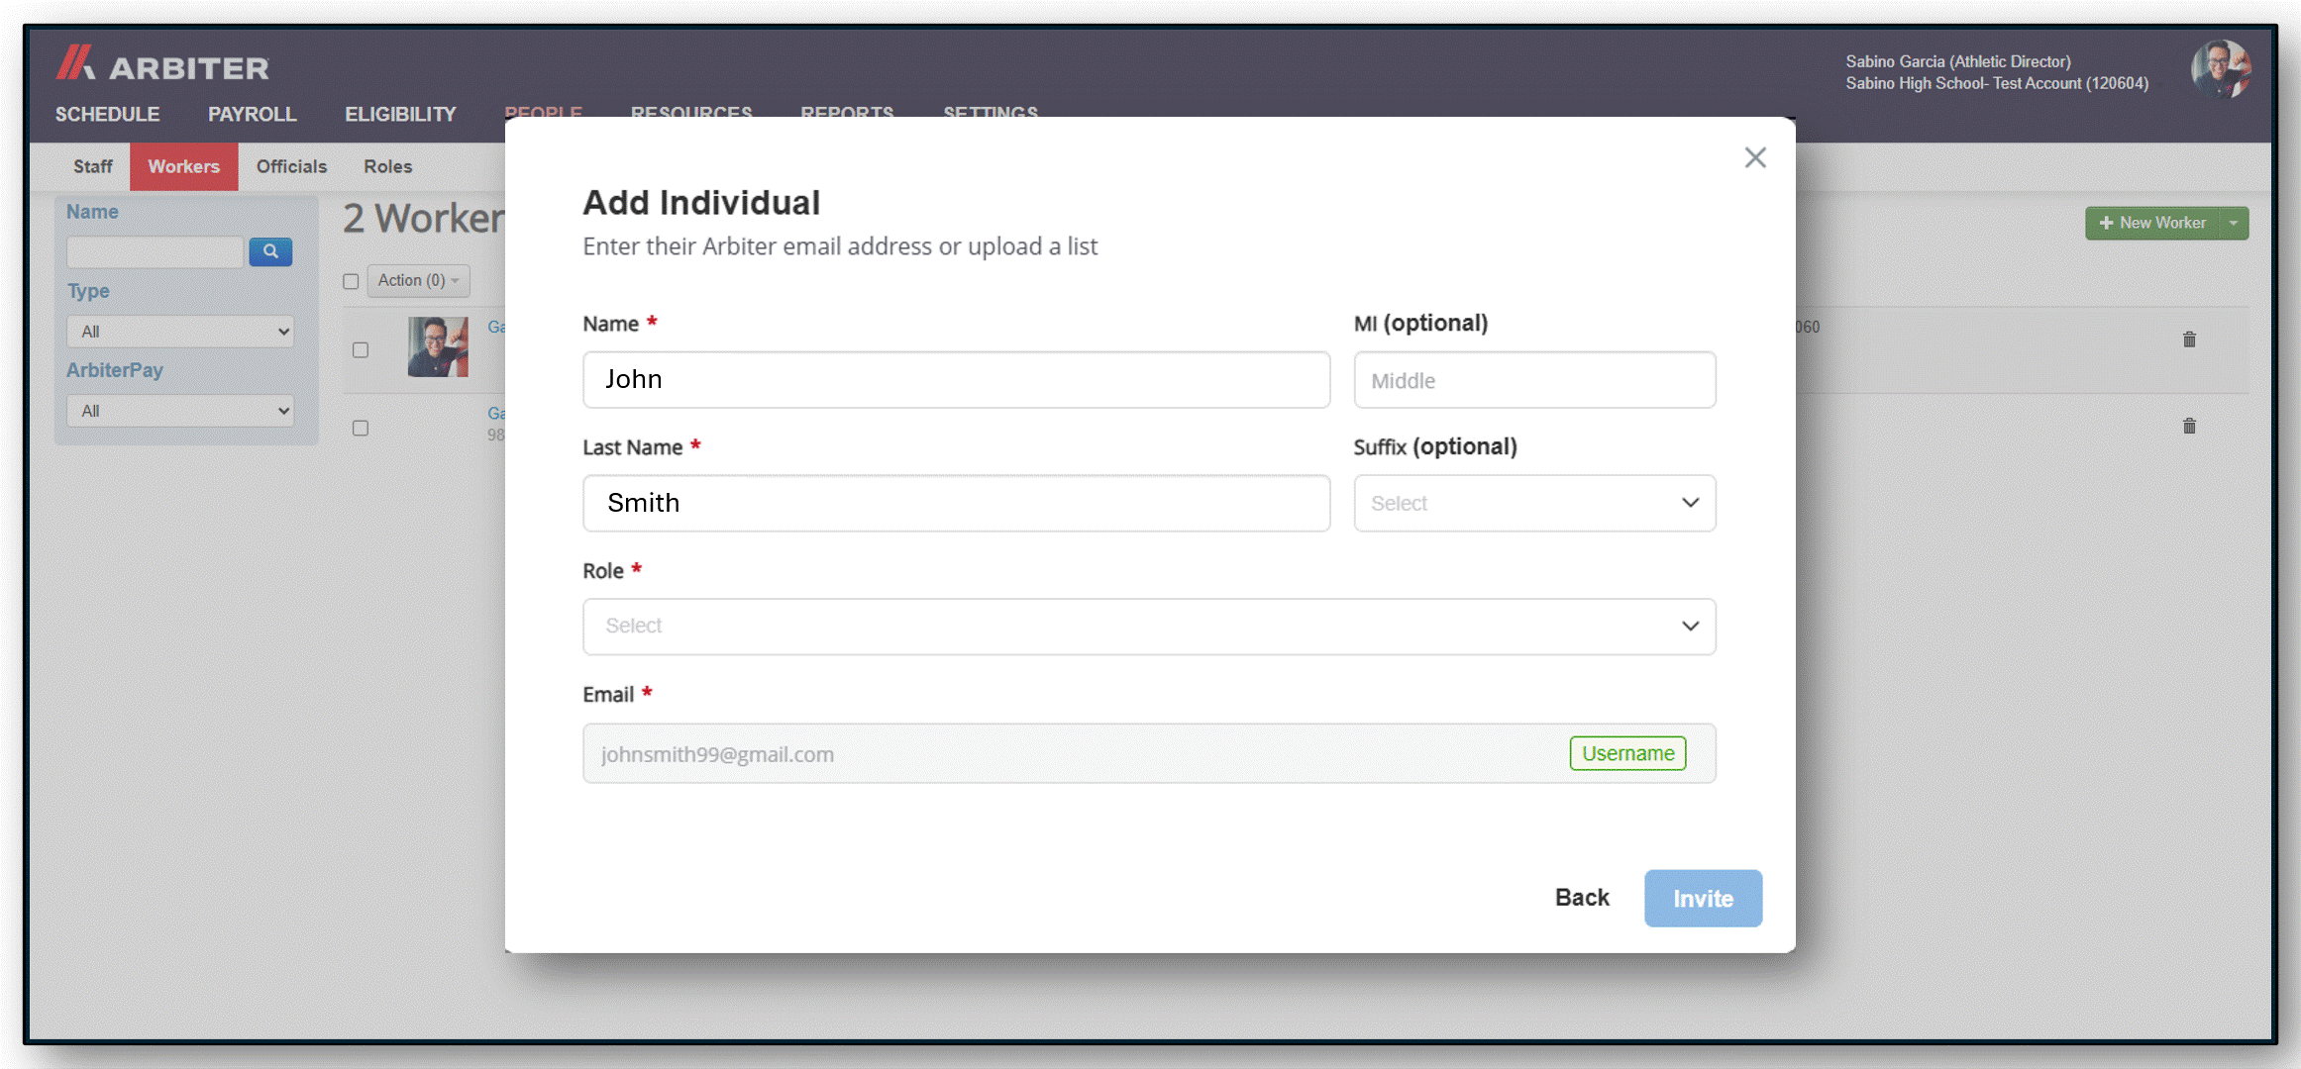This screenshot has width=2301, height=1069.
Task: Open the New Worker dropdown arrow
Action: click(2234, 223)
